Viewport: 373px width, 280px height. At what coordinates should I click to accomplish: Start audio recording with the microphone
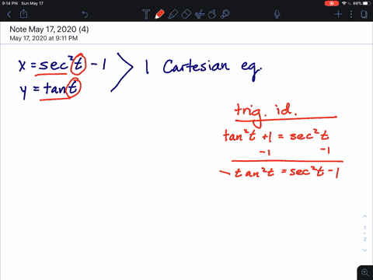pyautogui.click(x=277, y=14)
